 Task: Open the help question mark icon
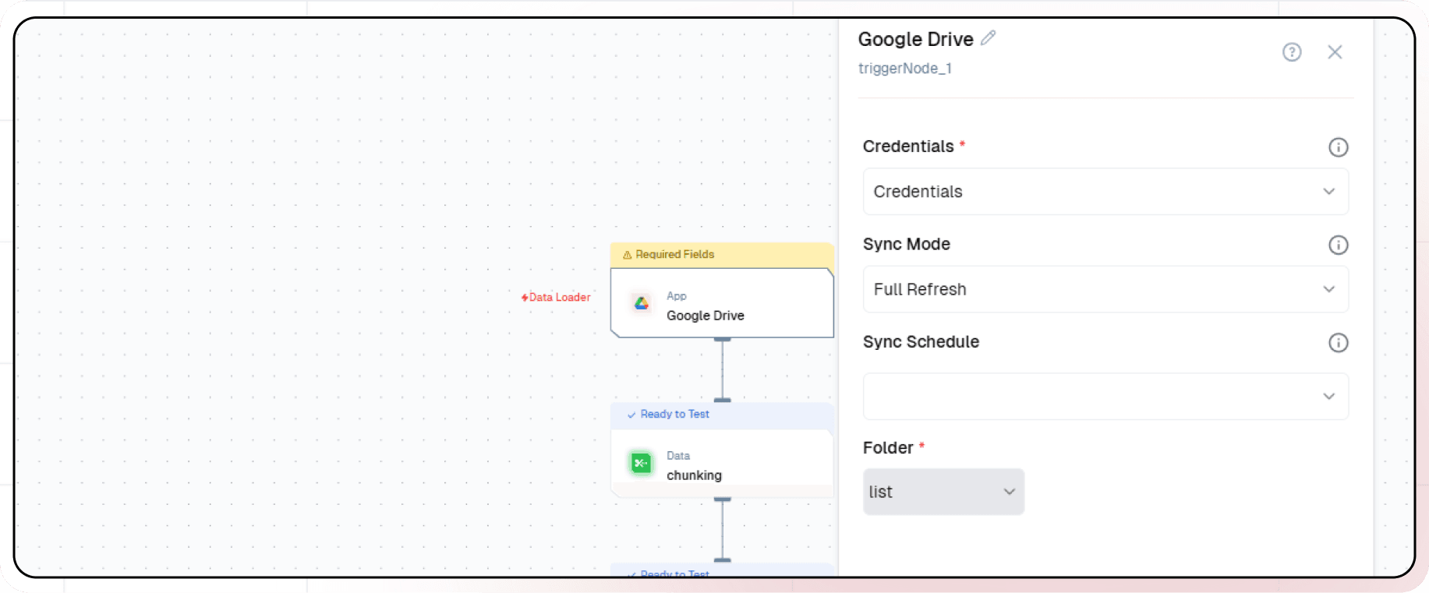pos(1292,52)
